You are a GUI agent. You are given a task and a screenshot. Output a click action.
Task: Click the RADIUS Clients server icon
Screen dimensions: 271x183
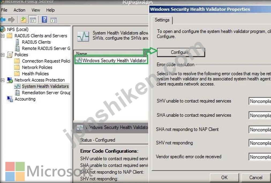[17, 42]
